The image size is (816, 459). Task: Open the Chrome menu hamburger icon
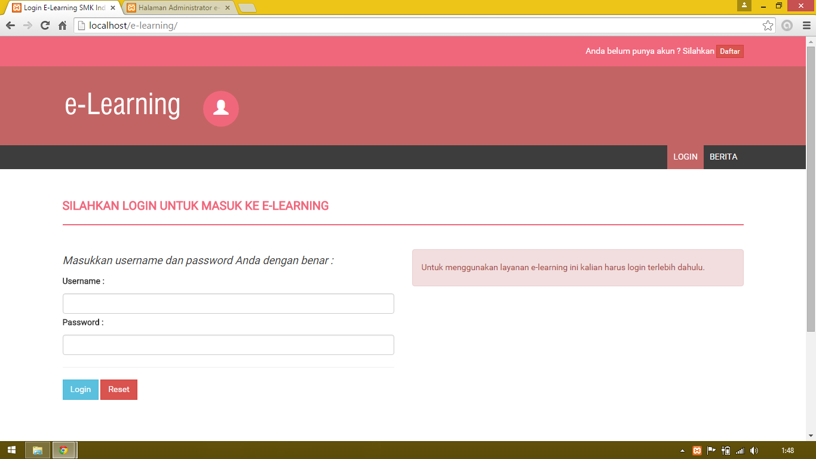(x=806, y=26)
